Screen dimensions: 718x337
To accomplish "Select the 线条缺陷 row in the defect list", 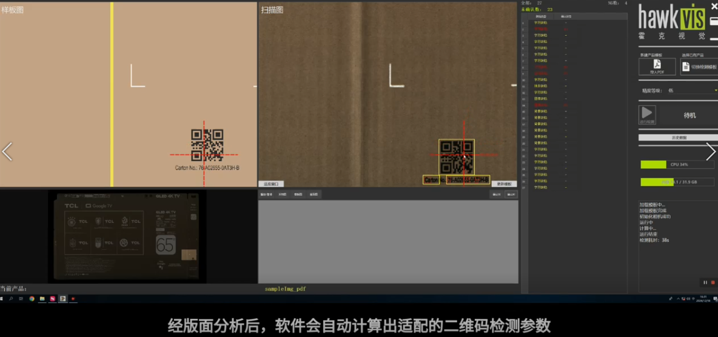I will point(541,85).
